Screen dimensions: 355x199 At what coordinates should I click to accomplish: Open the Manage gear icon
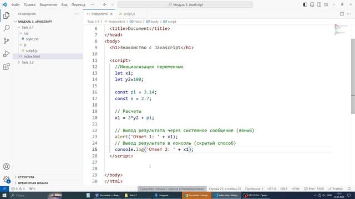[x=6, y=180]
